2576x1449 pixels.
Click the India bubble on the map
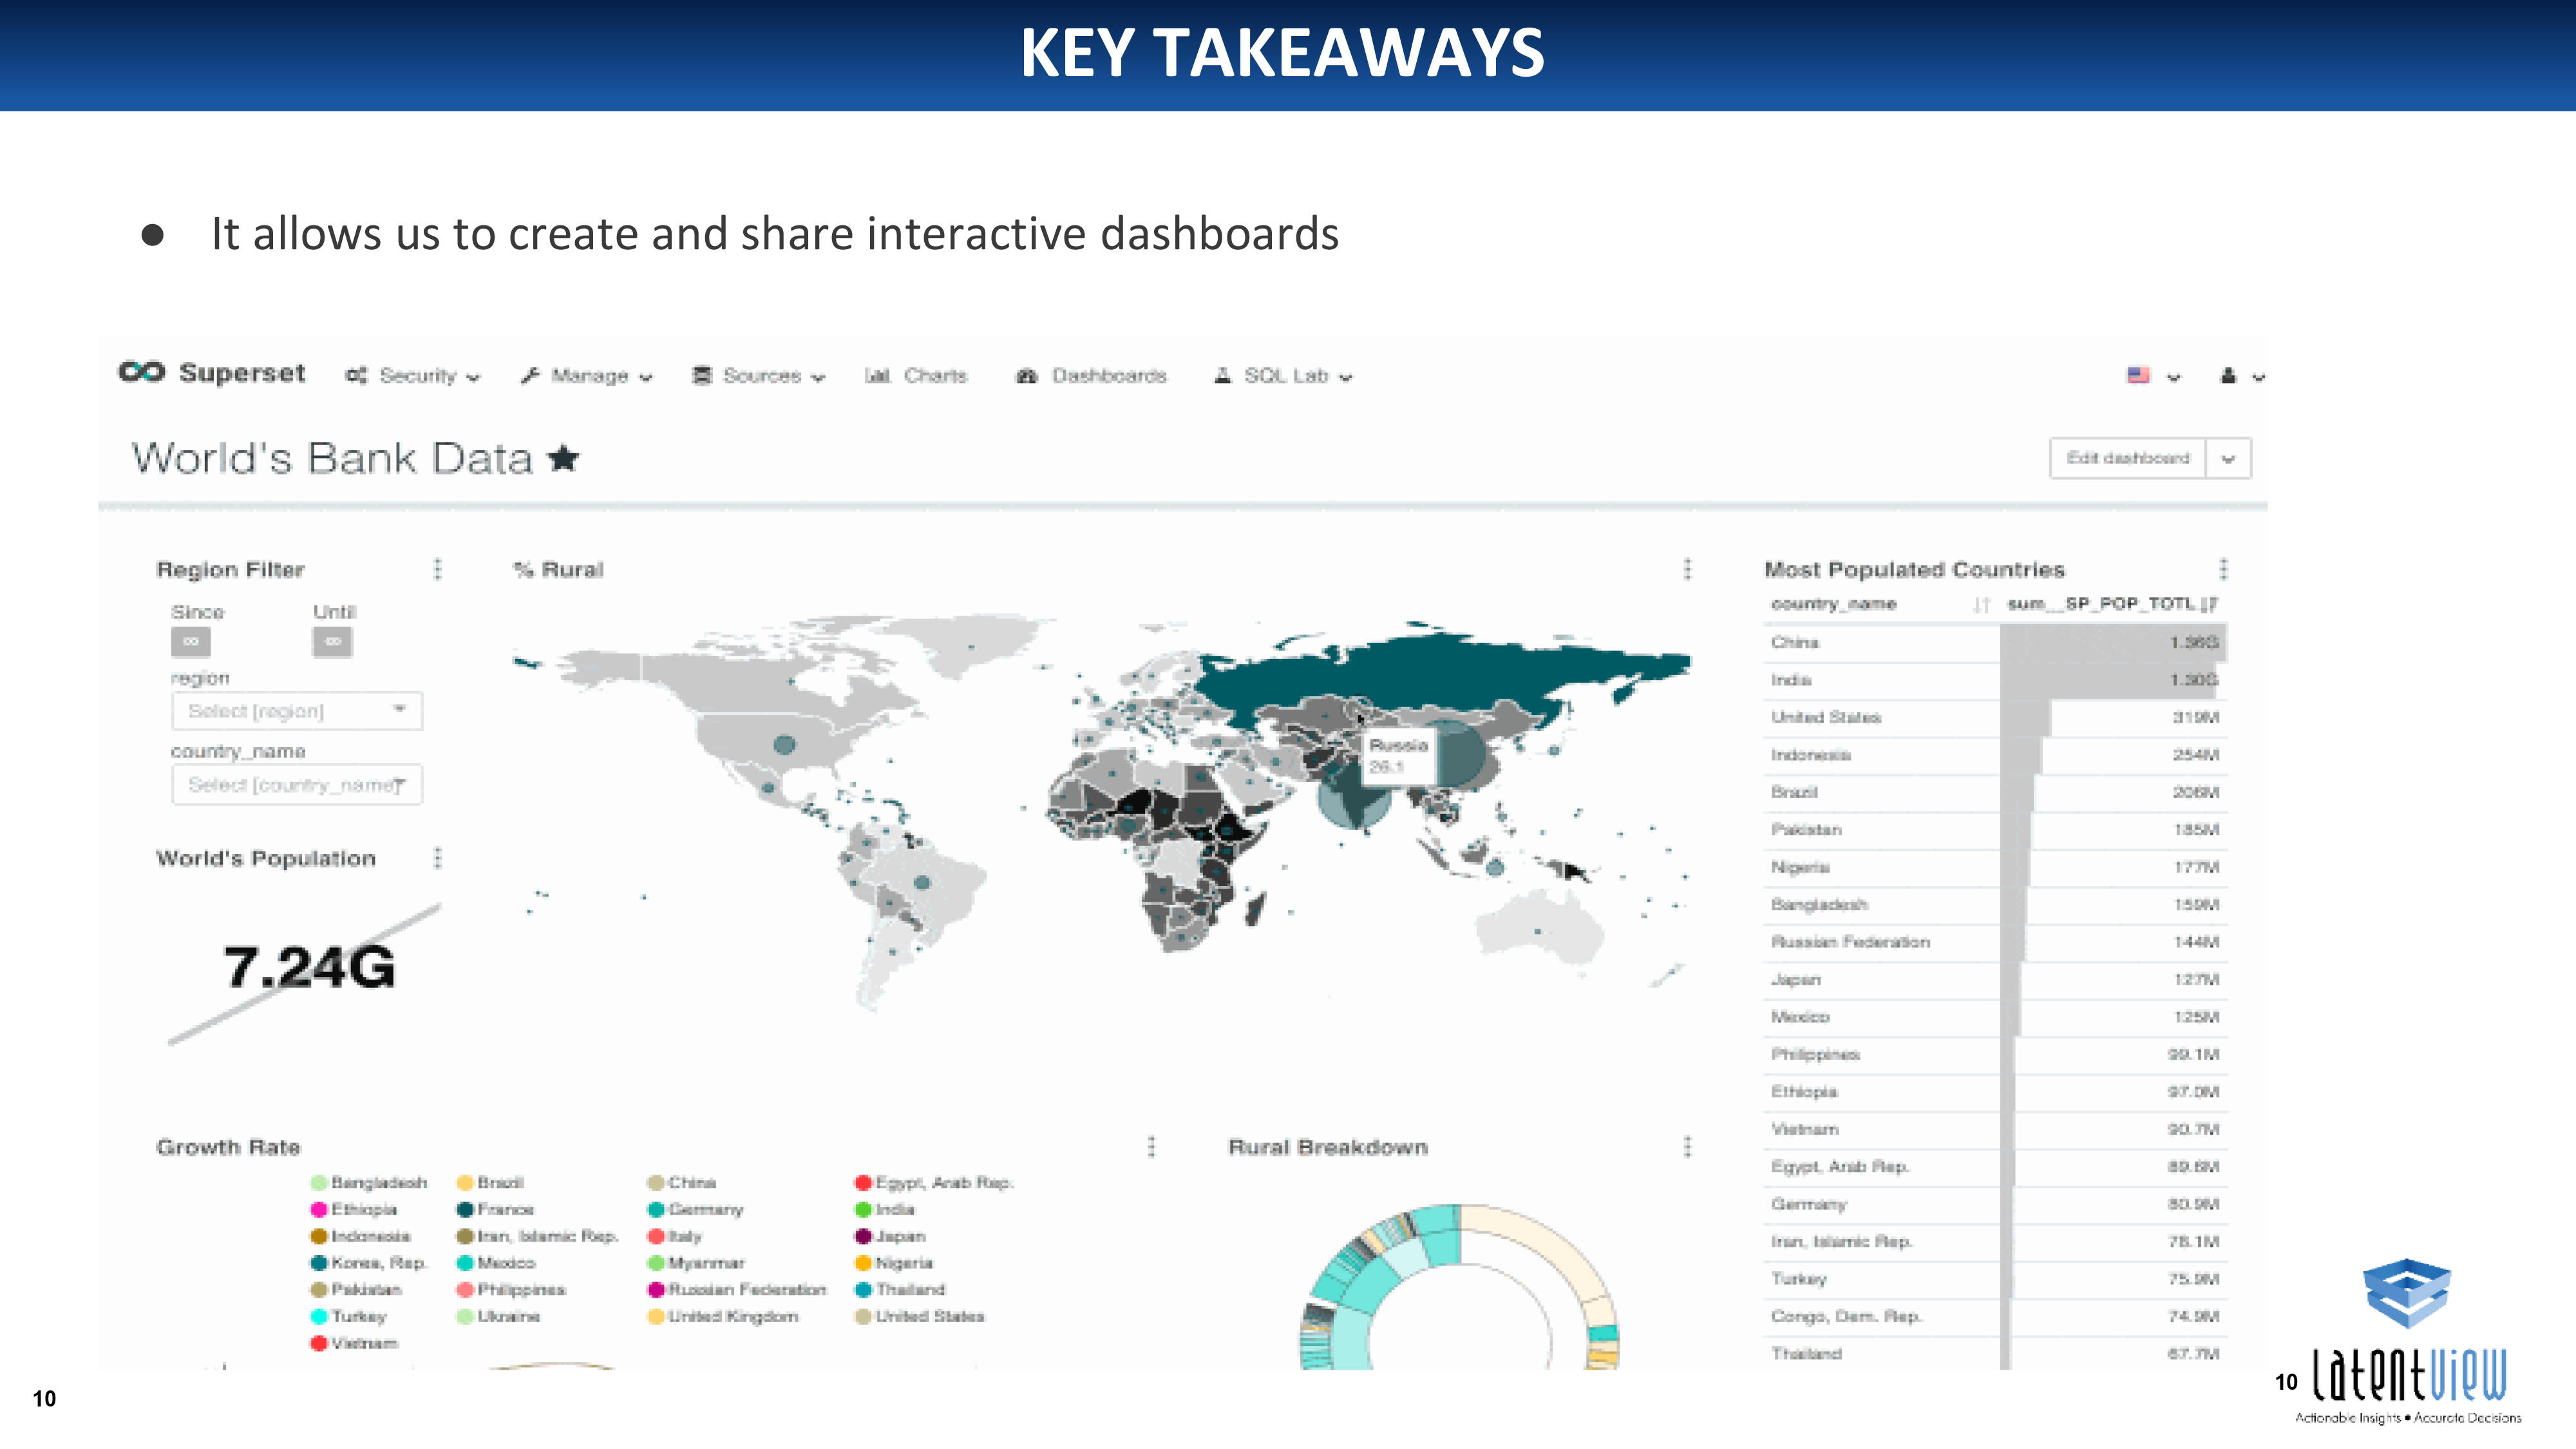(x=1354, y=795)
